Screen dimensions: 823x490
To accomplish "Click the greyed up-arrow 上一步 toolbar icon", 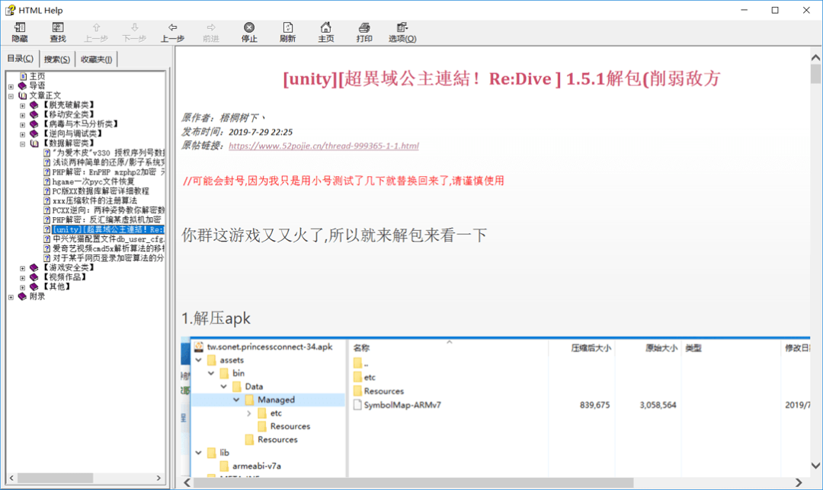I will click(96, 27).
